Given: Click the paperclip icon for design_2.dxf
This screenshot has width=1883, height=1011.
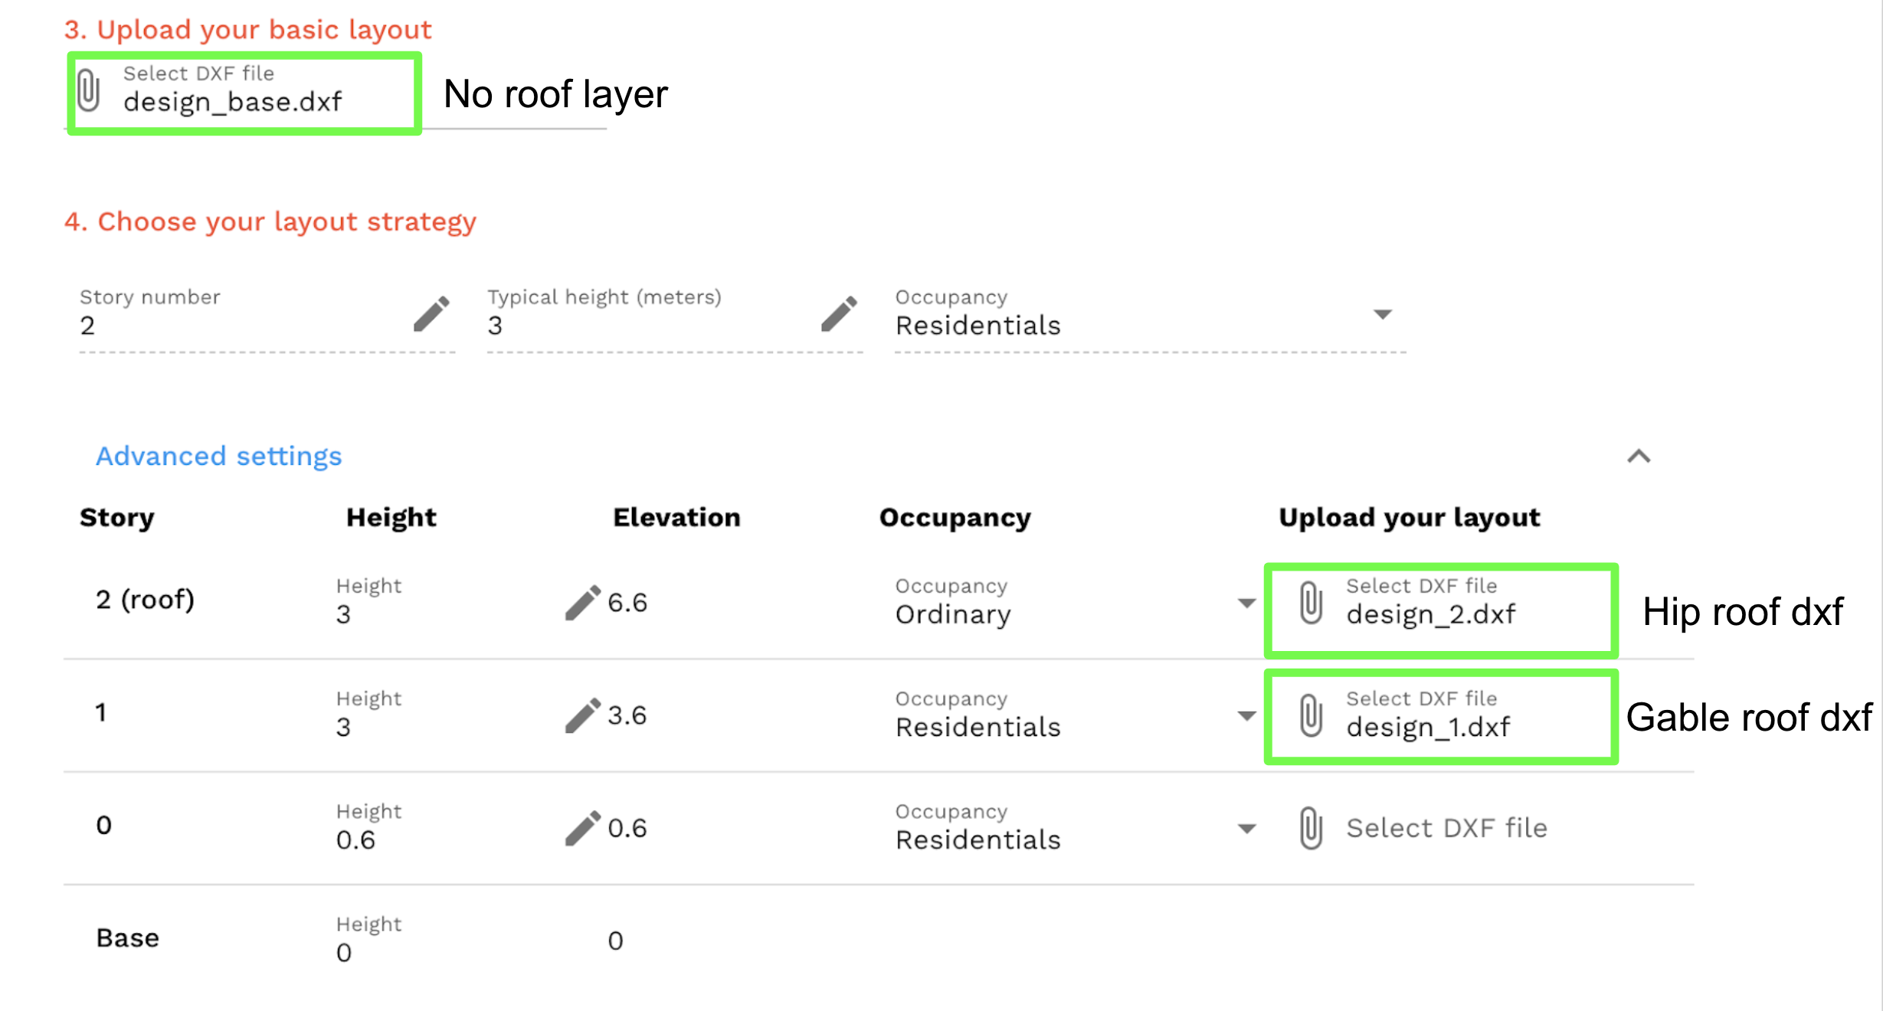Looking at the screenshot, I should pyautogui.click(x=1311, y=603).
